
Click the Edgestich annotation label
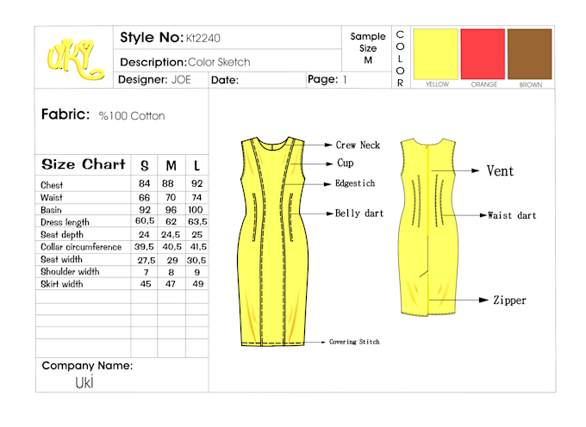[355, 183]
